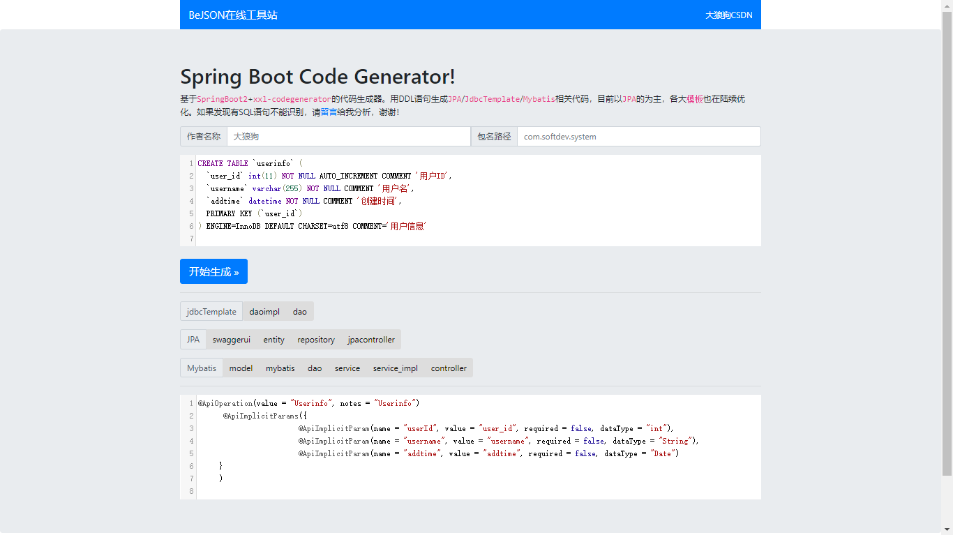Choose the entity template tab
953x535 pixels.
pos(273,340)
